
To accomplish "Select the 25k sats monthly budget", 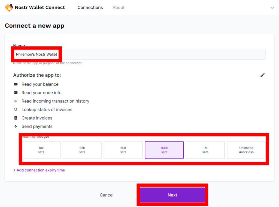I will click(x=82, y=150).
